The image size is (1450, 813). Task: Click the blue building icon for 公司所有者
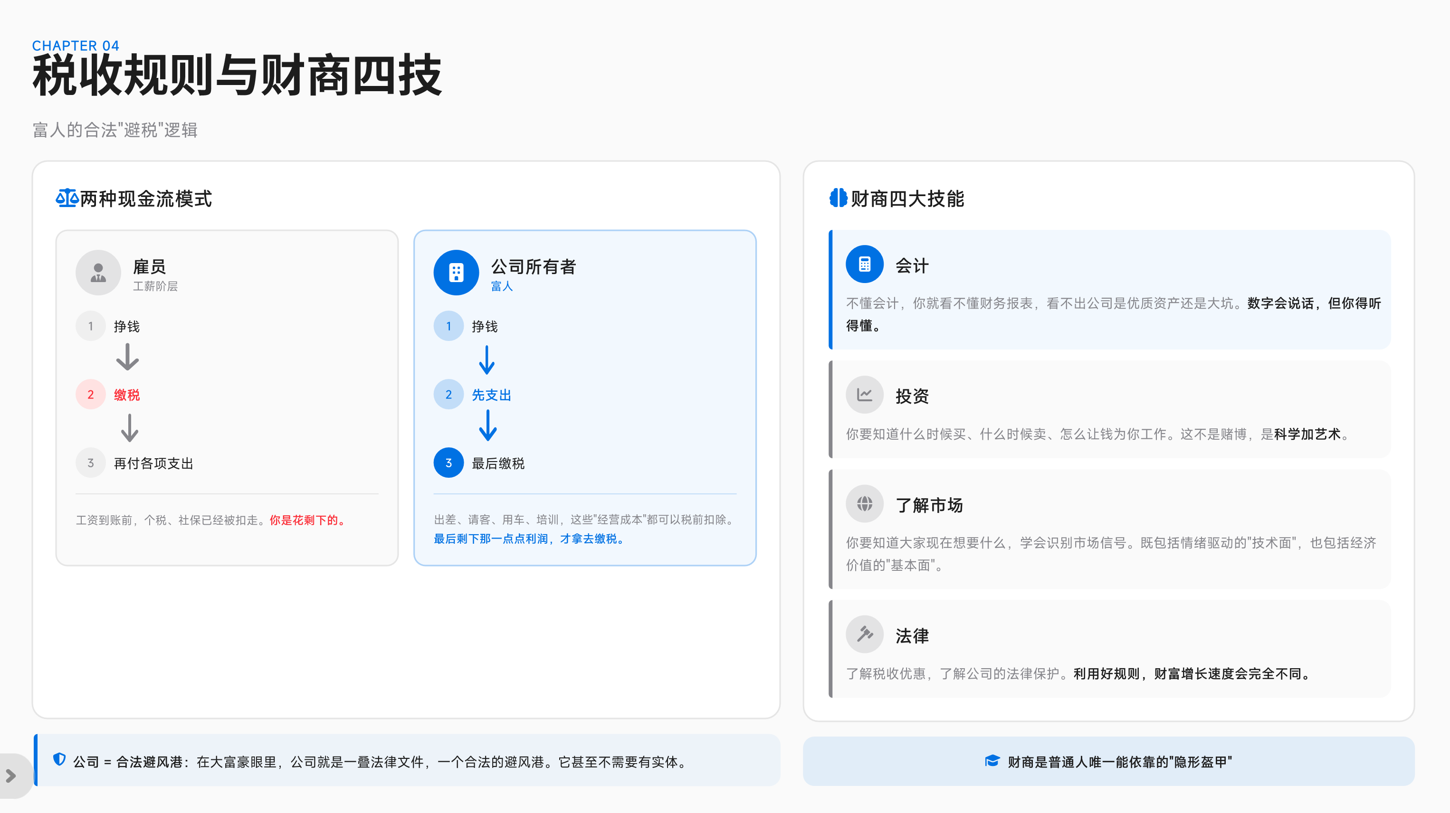[x=456, y=272]
